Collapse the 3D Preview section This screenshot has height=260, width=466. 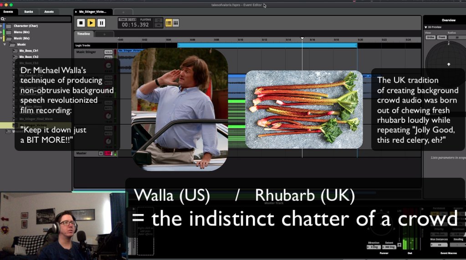tap(426, 27)
